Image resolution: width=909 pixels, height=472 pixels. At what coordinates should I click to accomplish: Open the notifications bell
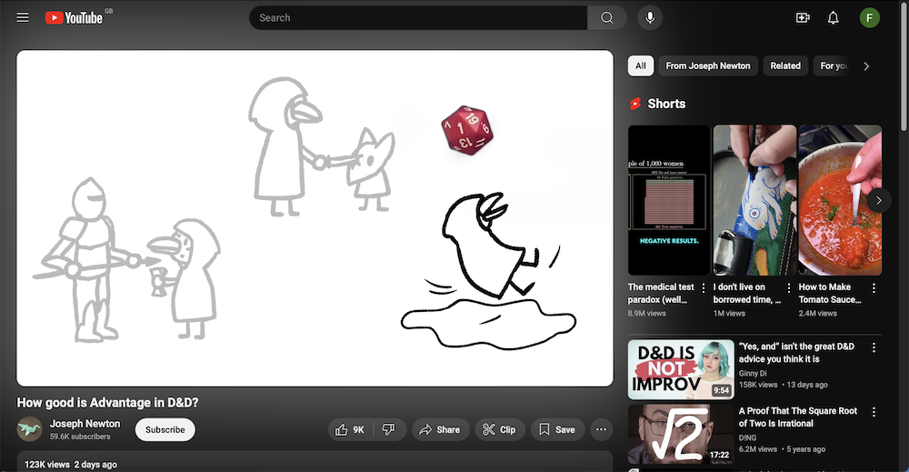[833, 17]
